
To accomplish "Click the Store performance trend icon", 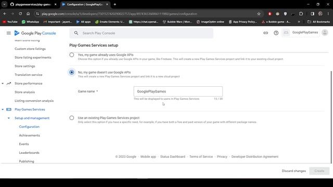I will tap(9, 84).
